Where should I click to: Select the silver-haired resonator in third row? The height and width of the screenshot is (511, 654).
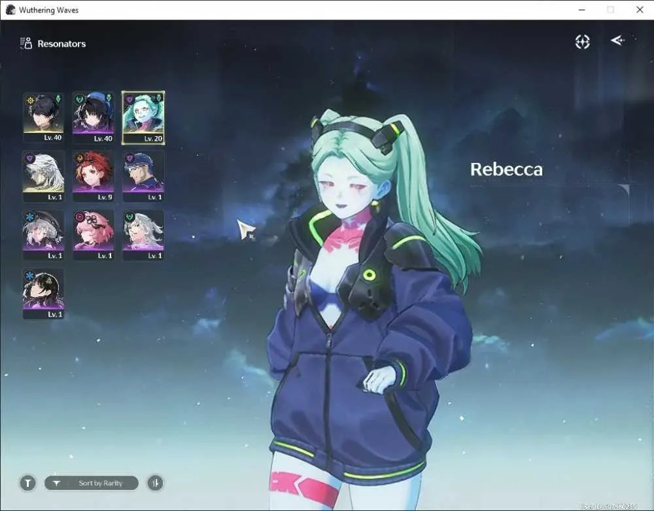pyautogui.click(x=143, y=236)
